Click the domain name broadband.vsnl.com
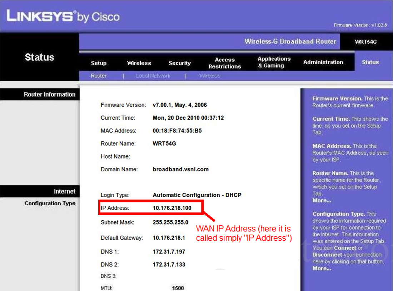393x291 pixels. click(x=181, y=169)
